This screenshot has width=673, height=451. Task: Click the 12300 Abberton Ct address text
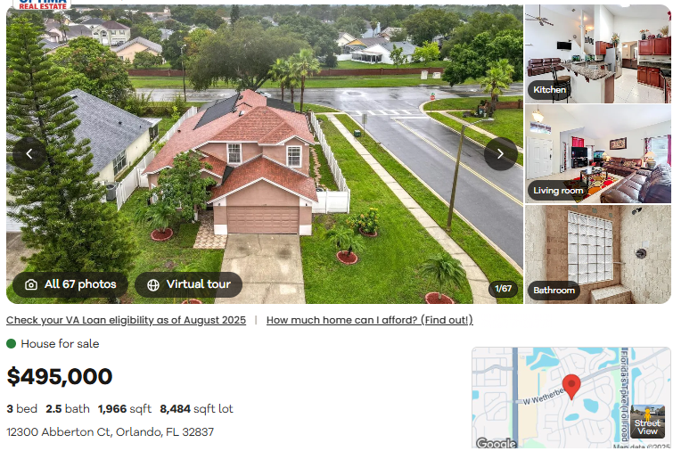pos(110,432)
